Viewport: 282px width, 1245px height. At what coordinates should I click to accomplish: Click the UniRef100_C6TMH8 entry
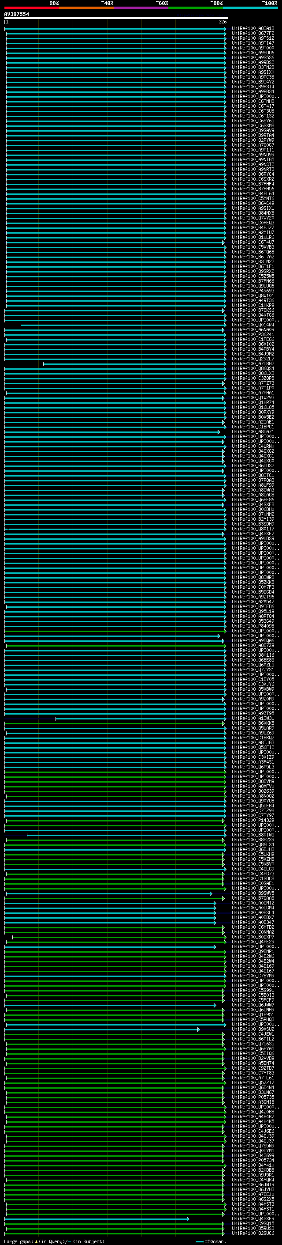[253, 102]
